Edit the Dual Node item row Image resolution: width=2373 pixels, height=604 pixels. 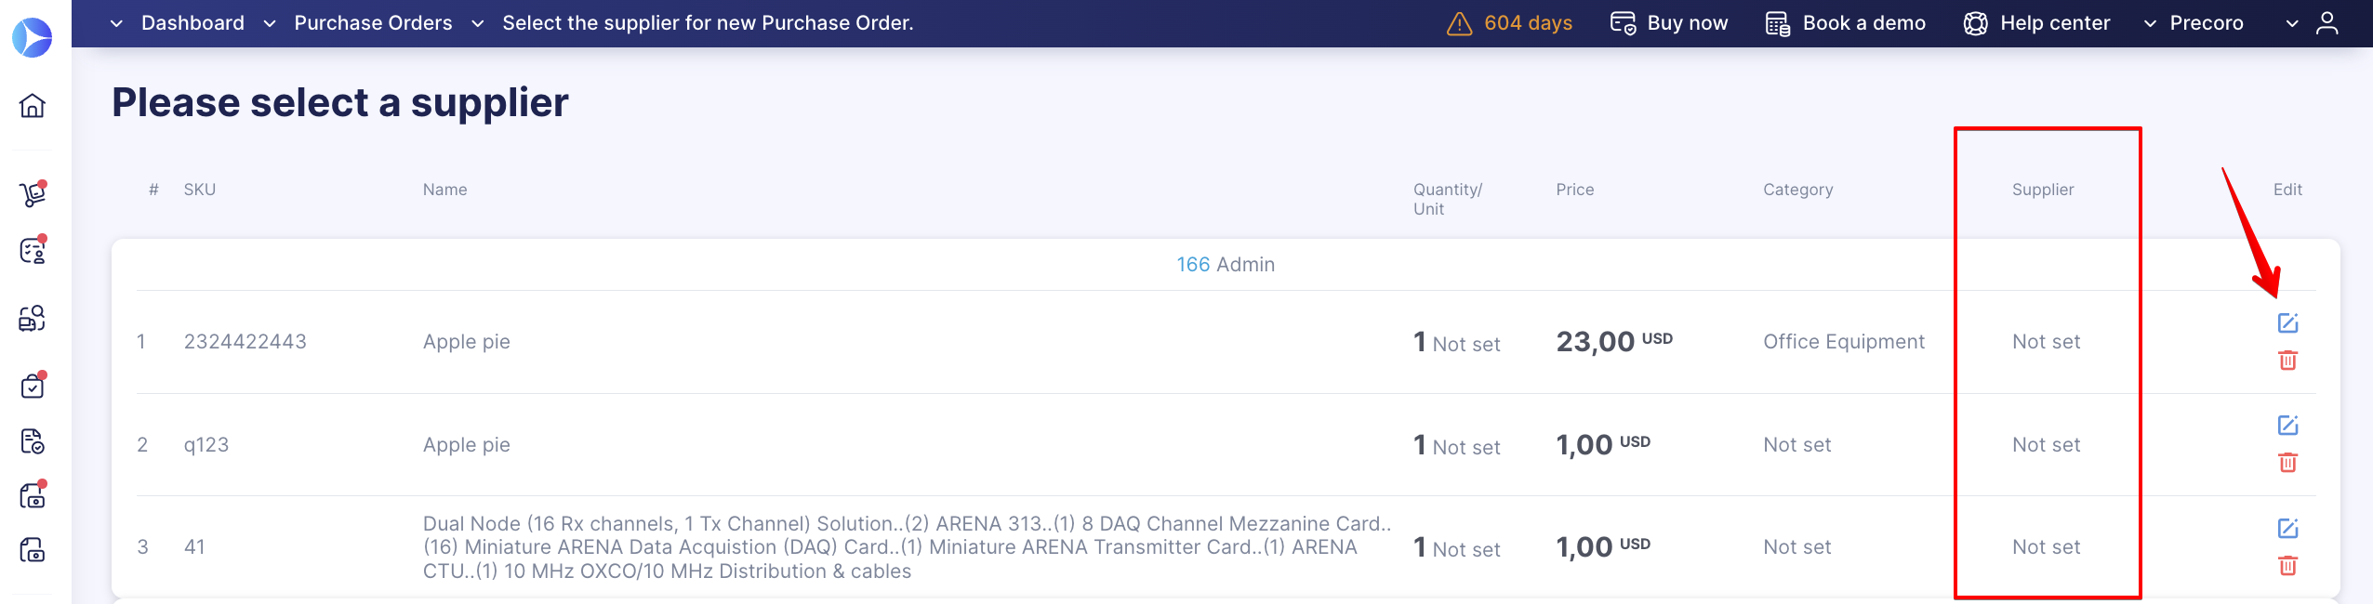tap(2287, 529)
